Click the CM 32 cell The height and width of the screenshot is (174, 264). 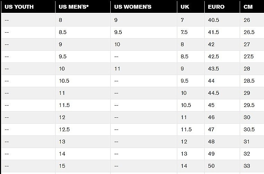pos(247,154)
